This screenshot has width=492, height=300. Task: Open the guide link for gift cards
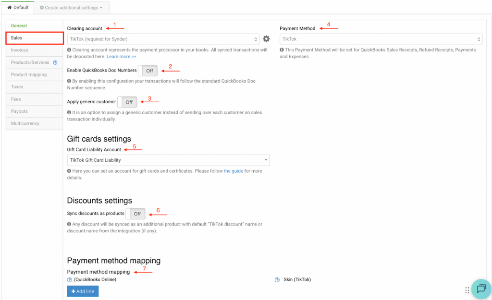[234, 171]
